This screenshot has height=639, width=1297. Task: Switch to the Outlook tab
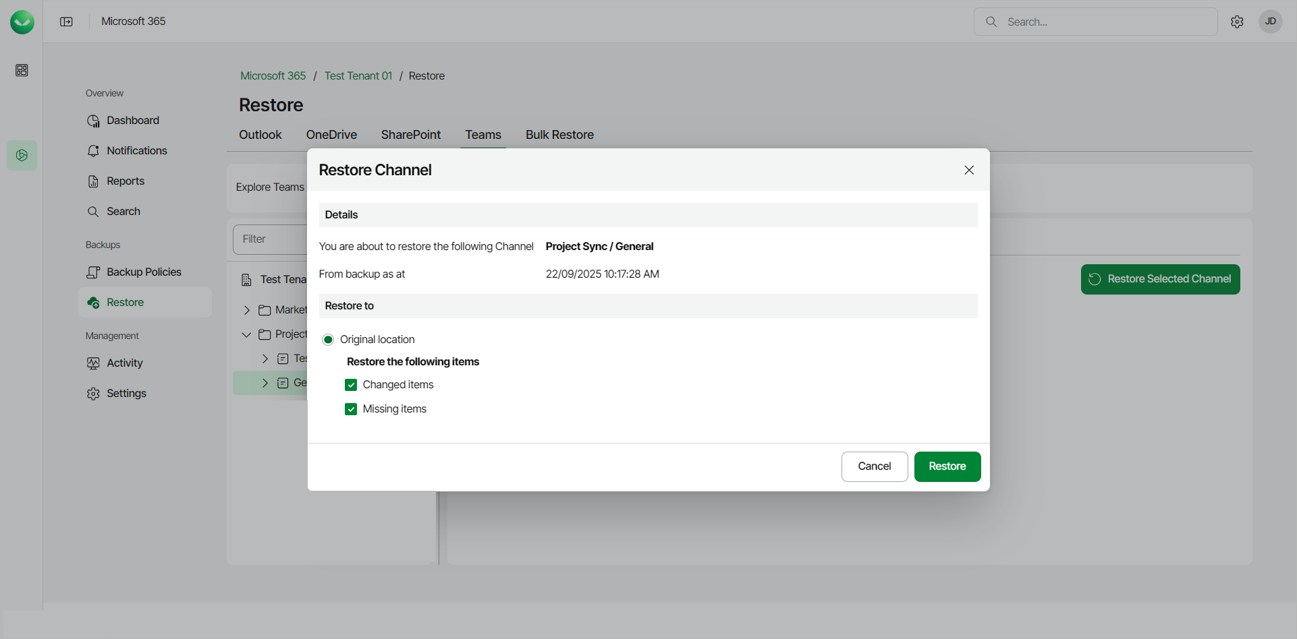click(x=260, y=135)
